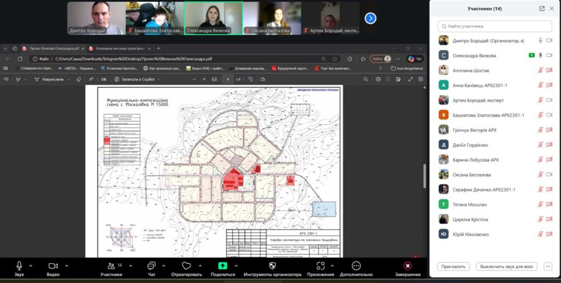Viewport: 561px width, 283px height.
Task: Open the Zoom 'Чат' chat icon
Action: [152, 265]
